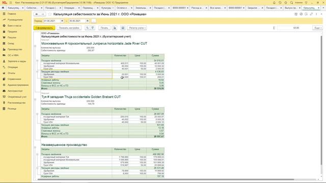Click the find magnifier in report toolbar
This screenshot has width=326, height=183.
87,28
